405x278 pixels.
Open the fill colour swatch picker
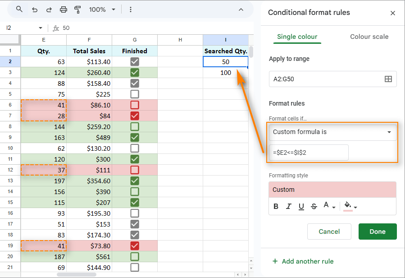point(347,206)
